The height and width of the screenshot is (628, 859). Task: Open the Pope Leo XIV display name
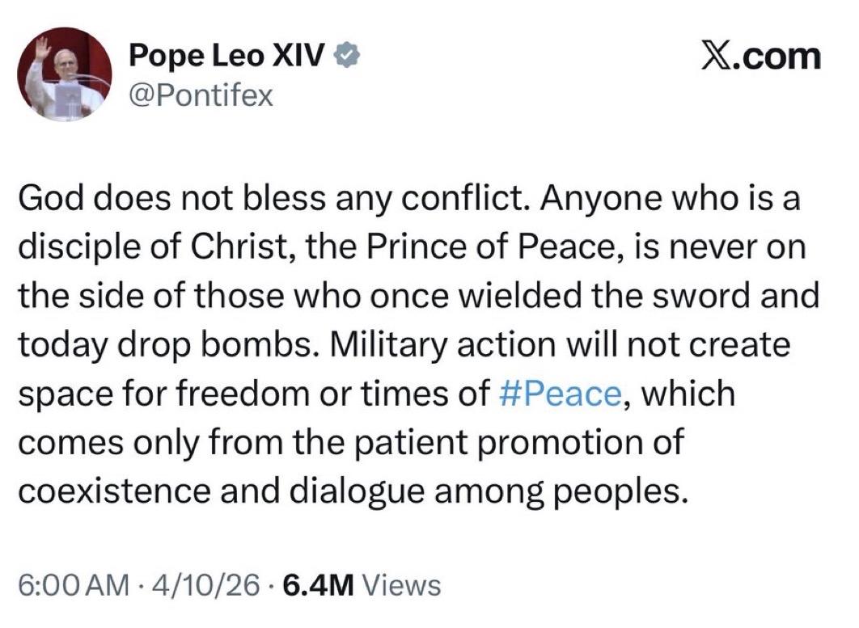tap(227, 58)
